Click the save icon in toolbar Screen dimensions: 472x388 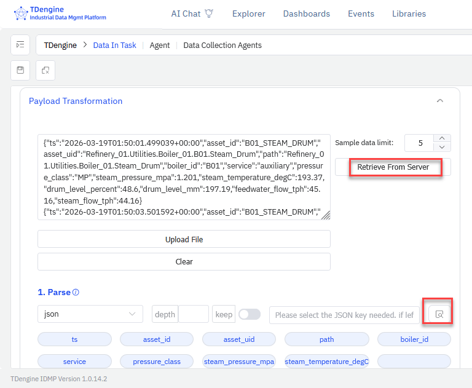pos(20,70)
